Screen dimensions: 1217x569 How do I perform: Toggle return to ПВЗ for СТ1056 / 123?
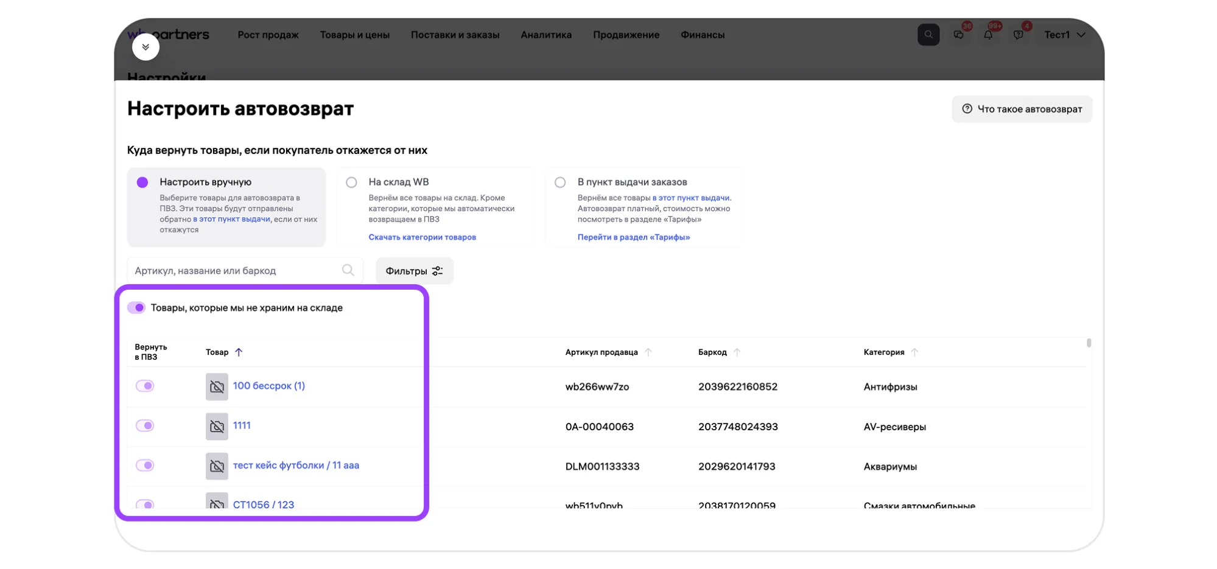145,504
